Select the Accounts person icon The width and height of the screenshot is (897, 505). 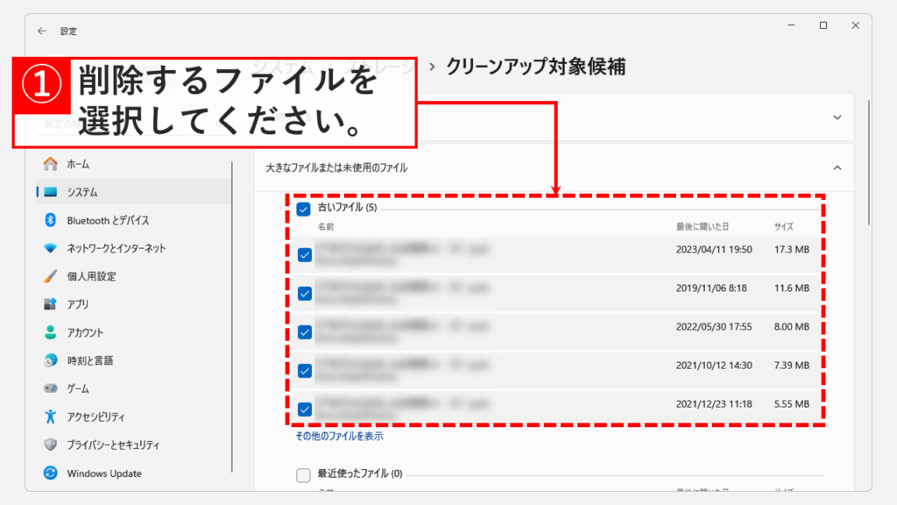click(50, 332)
